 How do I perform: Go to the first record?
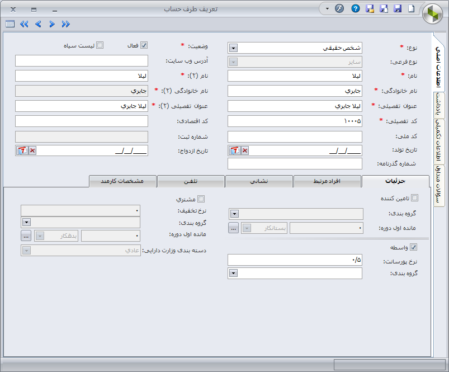point(24,24)
